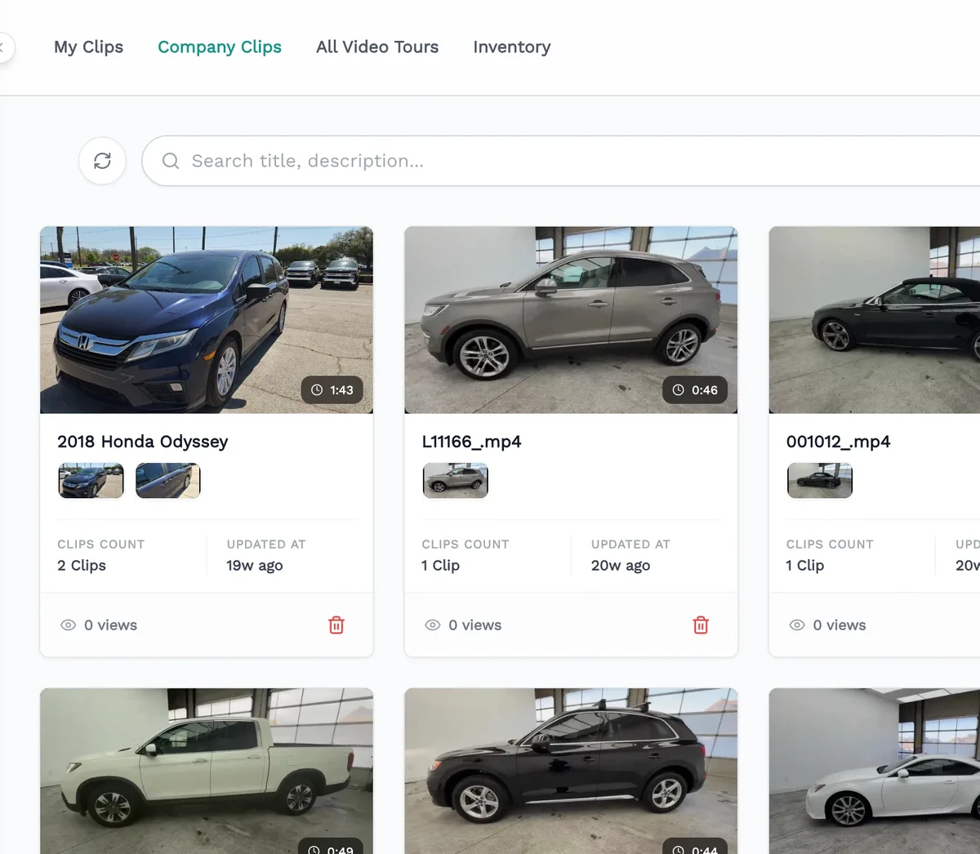Open the white coupe video cover
Viewport: 980px width, 854px height.
(875, 771)
